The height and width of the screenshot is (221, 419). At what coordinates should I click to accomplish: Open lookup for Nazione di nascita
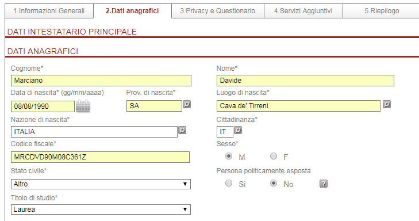pyautogui.click(x=182, y=130)
